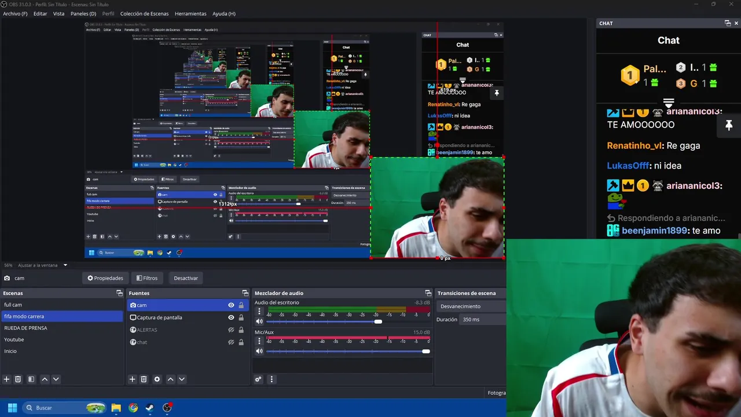Select the full cam scene

[62, 305]
